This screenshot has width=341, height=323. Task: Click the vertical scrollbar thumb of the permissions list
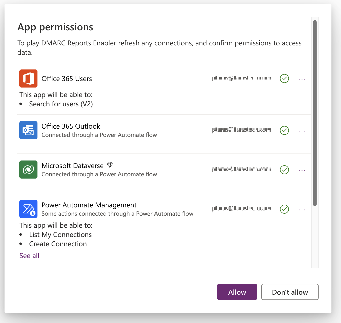315,113
